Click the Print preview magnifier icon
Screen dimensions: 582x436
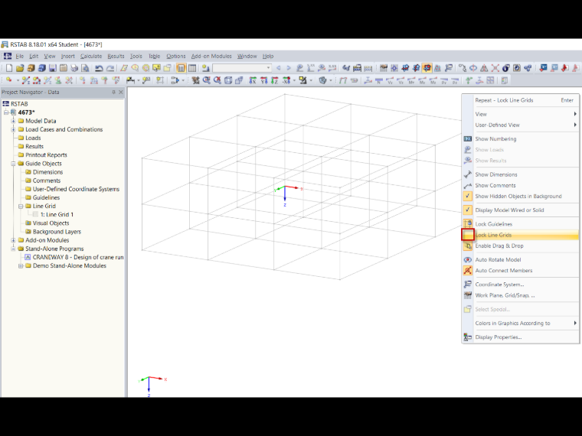coord(85,68)
